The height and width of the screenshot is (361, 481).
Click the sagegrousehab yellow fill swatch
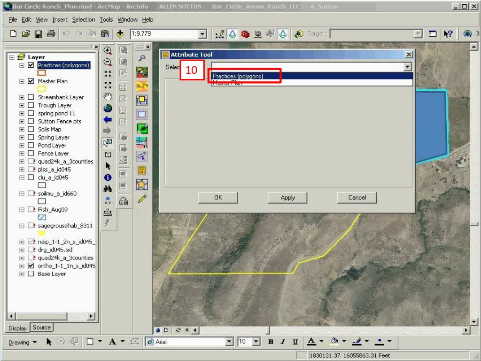pos(41,233)
